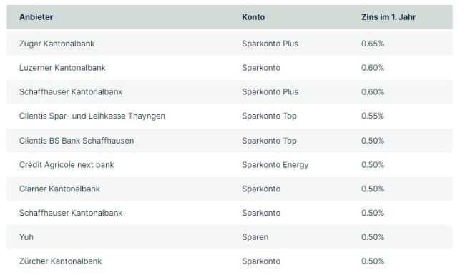Click the 0.55% interest rate value
This screenshot has width=465, height=280.
(x=373, y=116)
